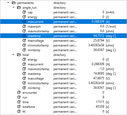This screenshot has width=127, height=115.
Task: Select the highlighted maxtemp 44.7512 row
Action: 63,36
